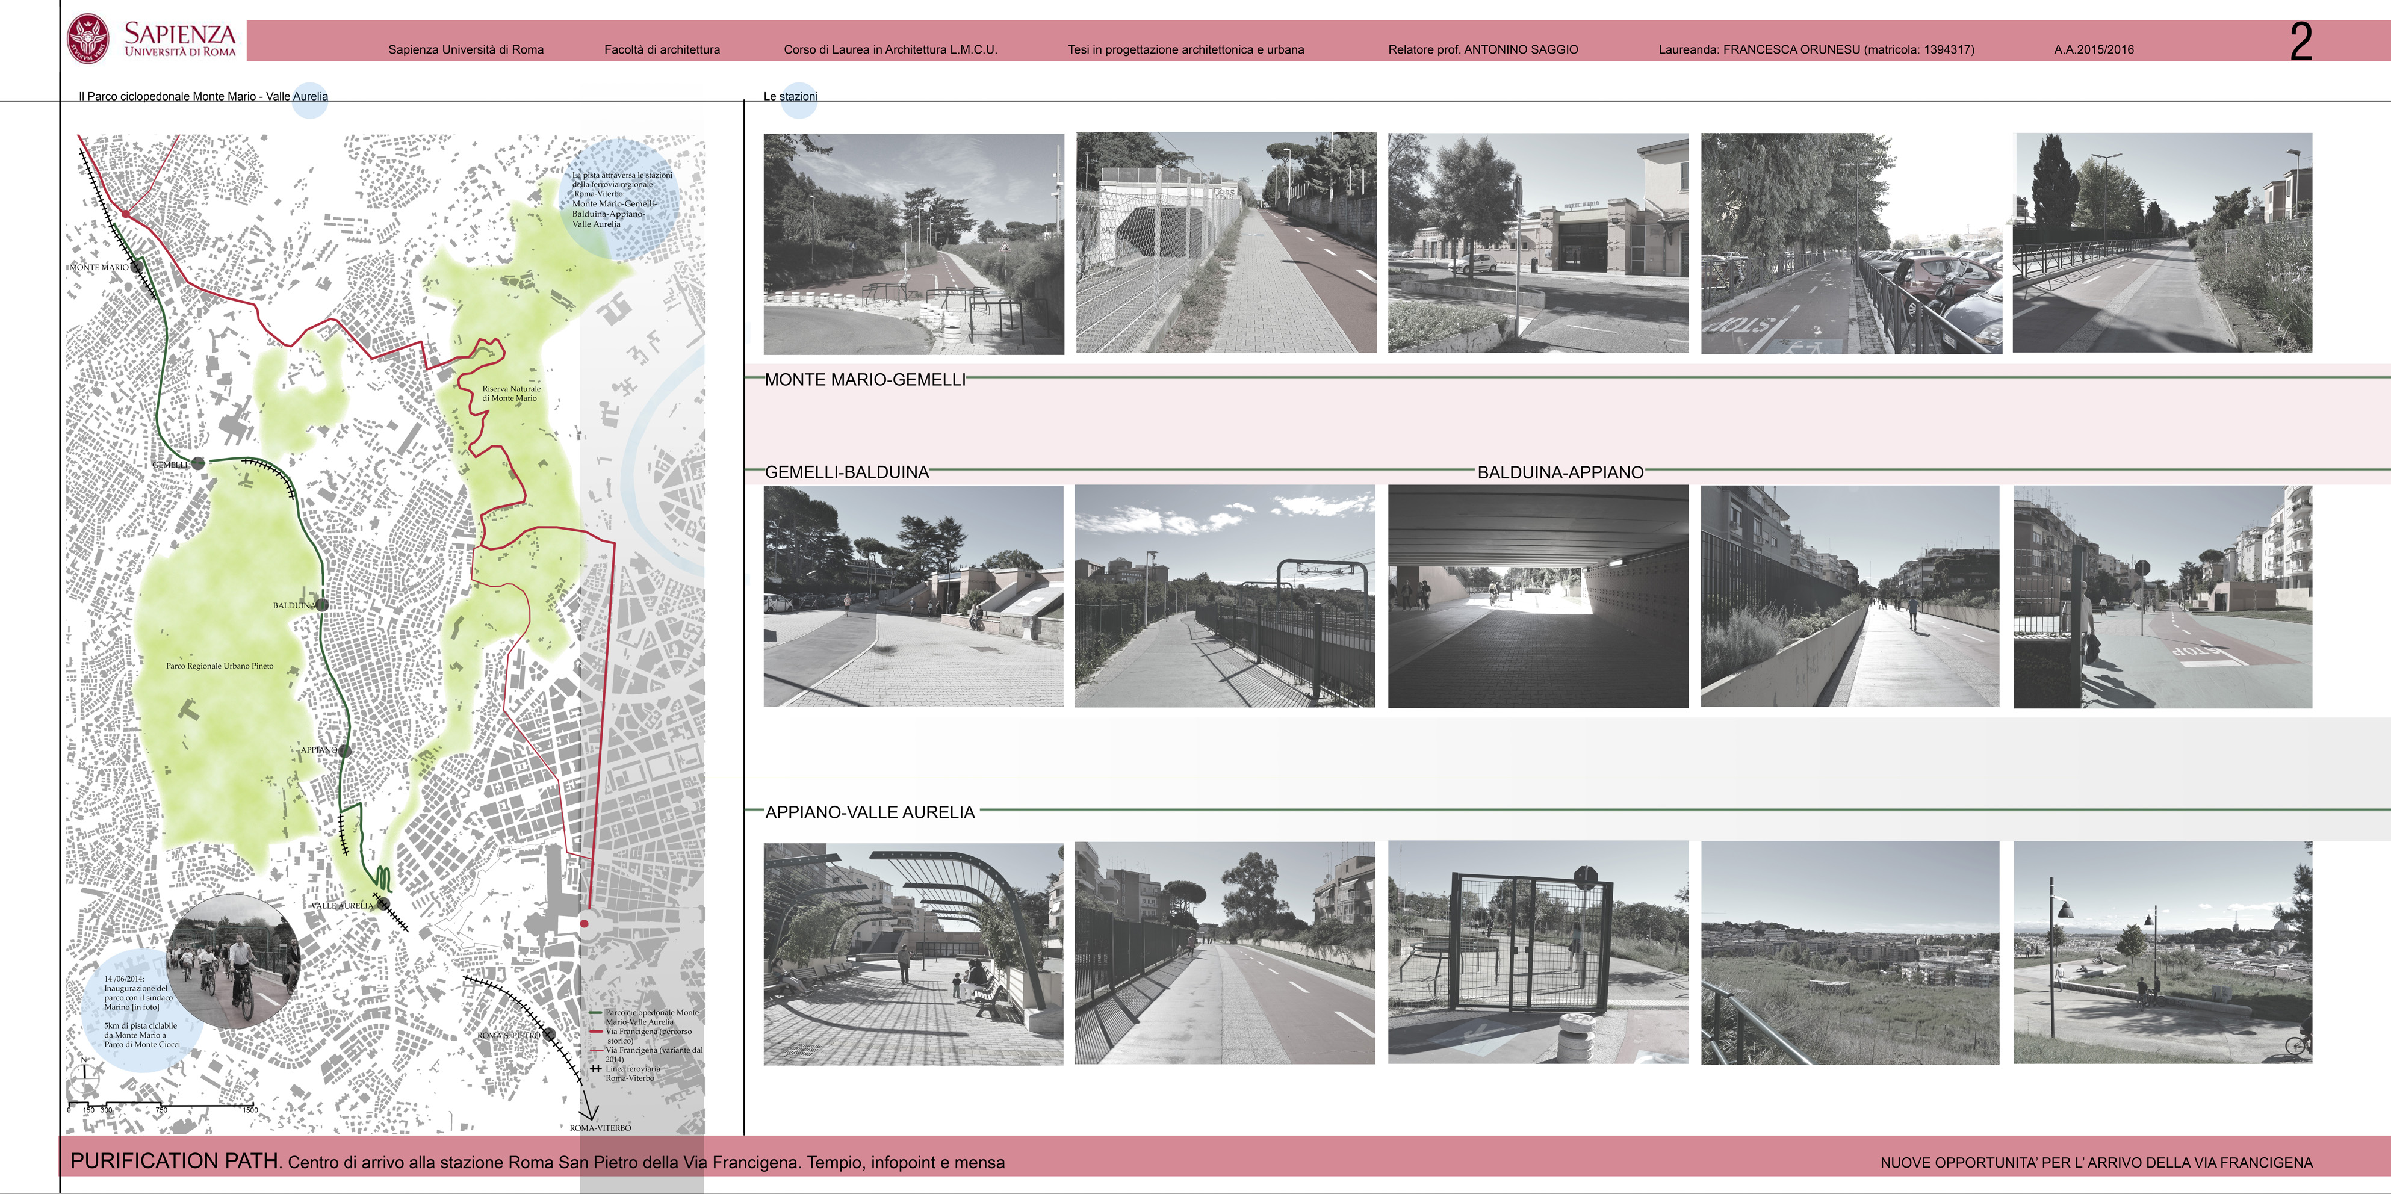Click the MONTE MARIO-GEMELLI section heading
This screenshot has width=2391, height=1194.
pyautogui.click(x=864, y=380)
